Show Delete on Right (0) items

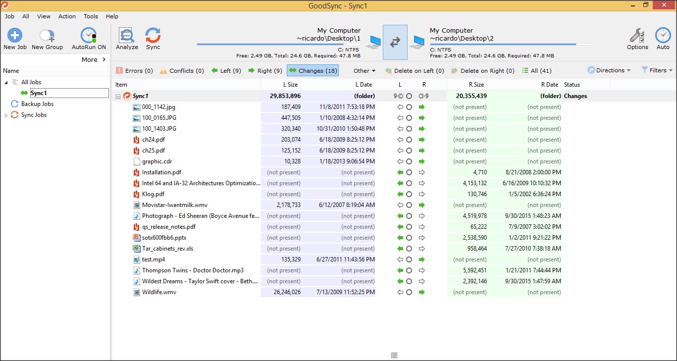482,71
